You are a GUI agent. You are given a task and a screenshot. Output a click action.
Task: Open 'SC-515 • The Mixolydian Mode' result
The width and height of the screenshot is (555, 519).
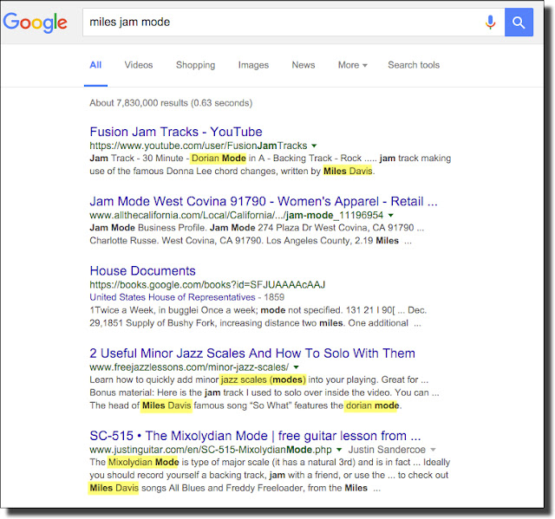(255, 436)
